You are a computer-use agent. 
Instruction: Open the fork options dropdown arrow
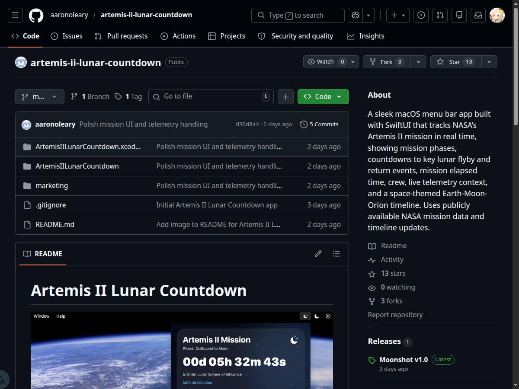click(x=418, y=62)
